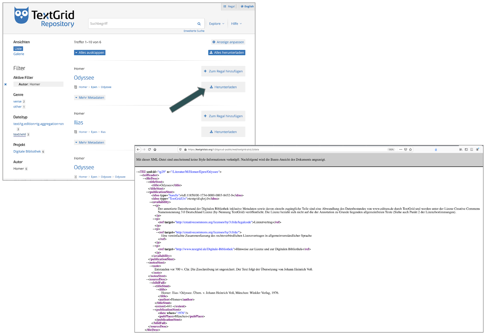Filter by genre other
Image resolution: width=487 pixels, height=336 pixels.
click(x=17, y=107)
